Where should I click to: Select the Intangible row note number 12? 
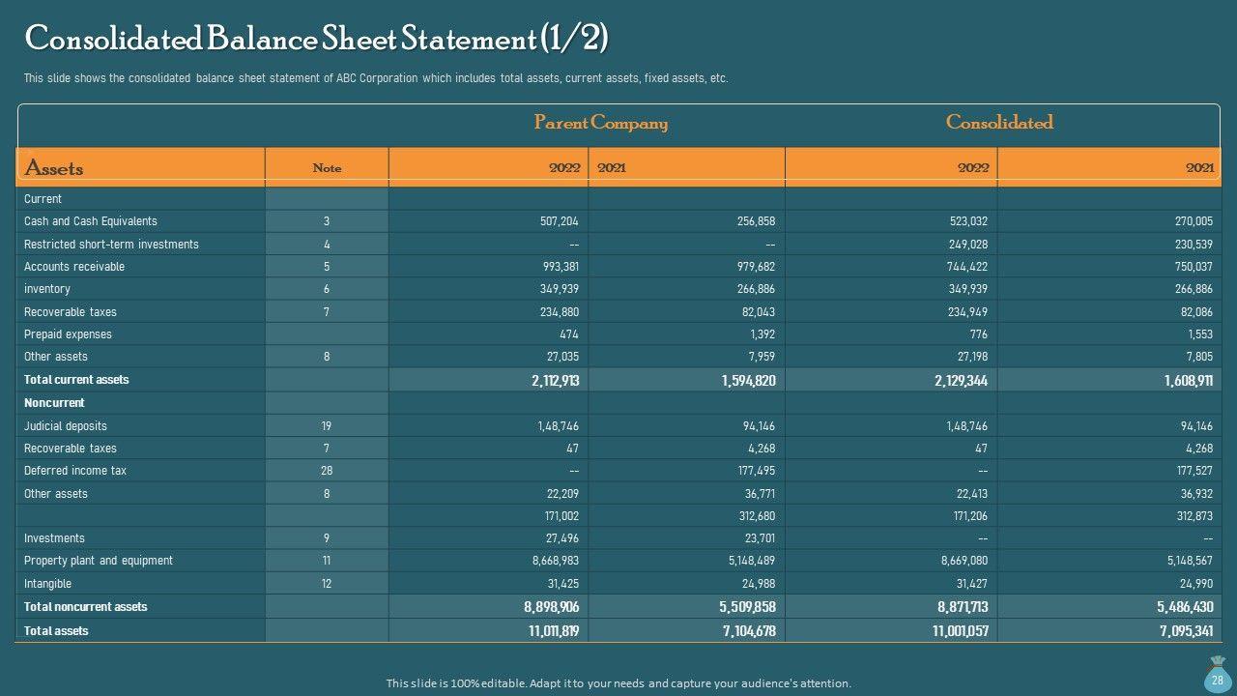tap(327, 584)
